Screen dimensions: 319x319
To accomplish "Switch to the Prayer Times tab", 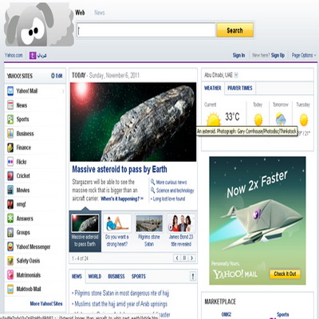I will point(240,89).
